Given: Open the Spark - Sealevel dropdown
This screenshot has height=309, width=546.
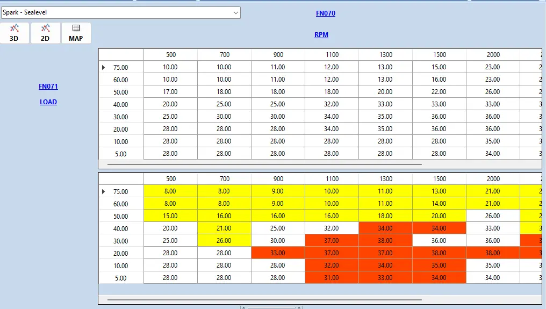Looking at the screenshot, I should coord(120,12).
